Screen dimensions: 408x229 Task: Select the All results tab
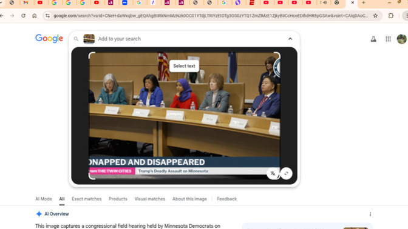[62, 199]
